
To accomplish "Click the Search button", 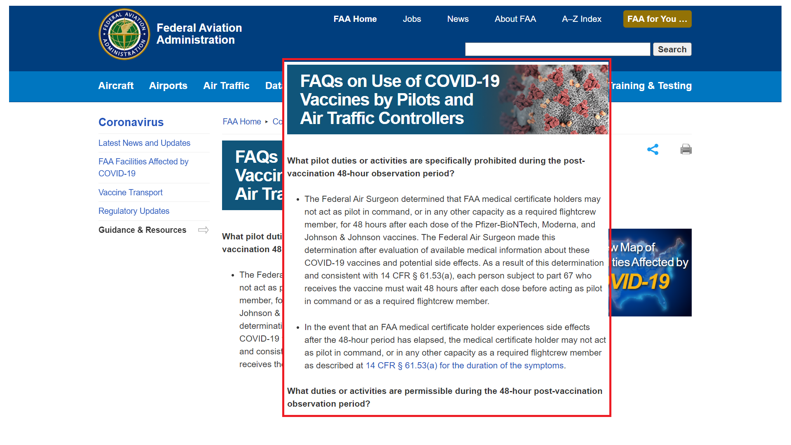I will (672, 49).
